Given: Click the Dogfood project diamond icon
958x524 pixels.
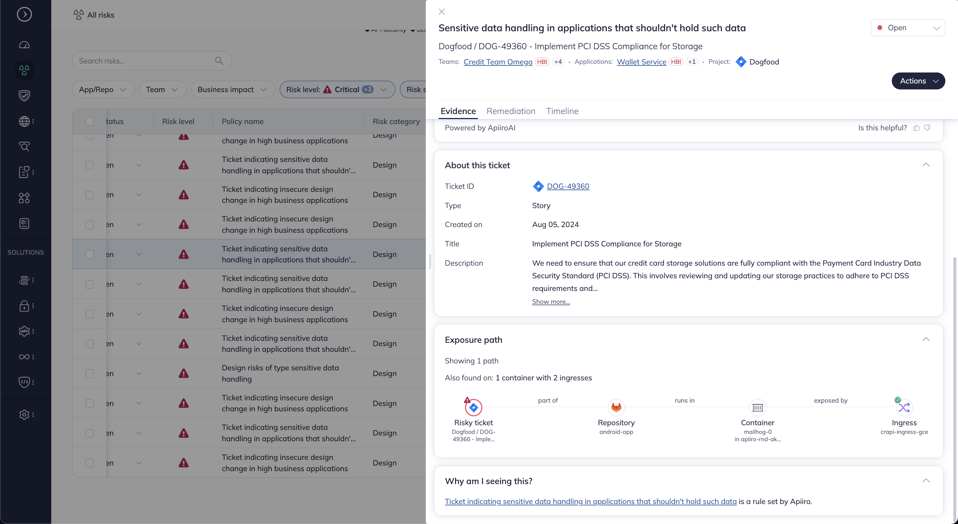Looking at the screenshot, I should click(x=741, y=62).
